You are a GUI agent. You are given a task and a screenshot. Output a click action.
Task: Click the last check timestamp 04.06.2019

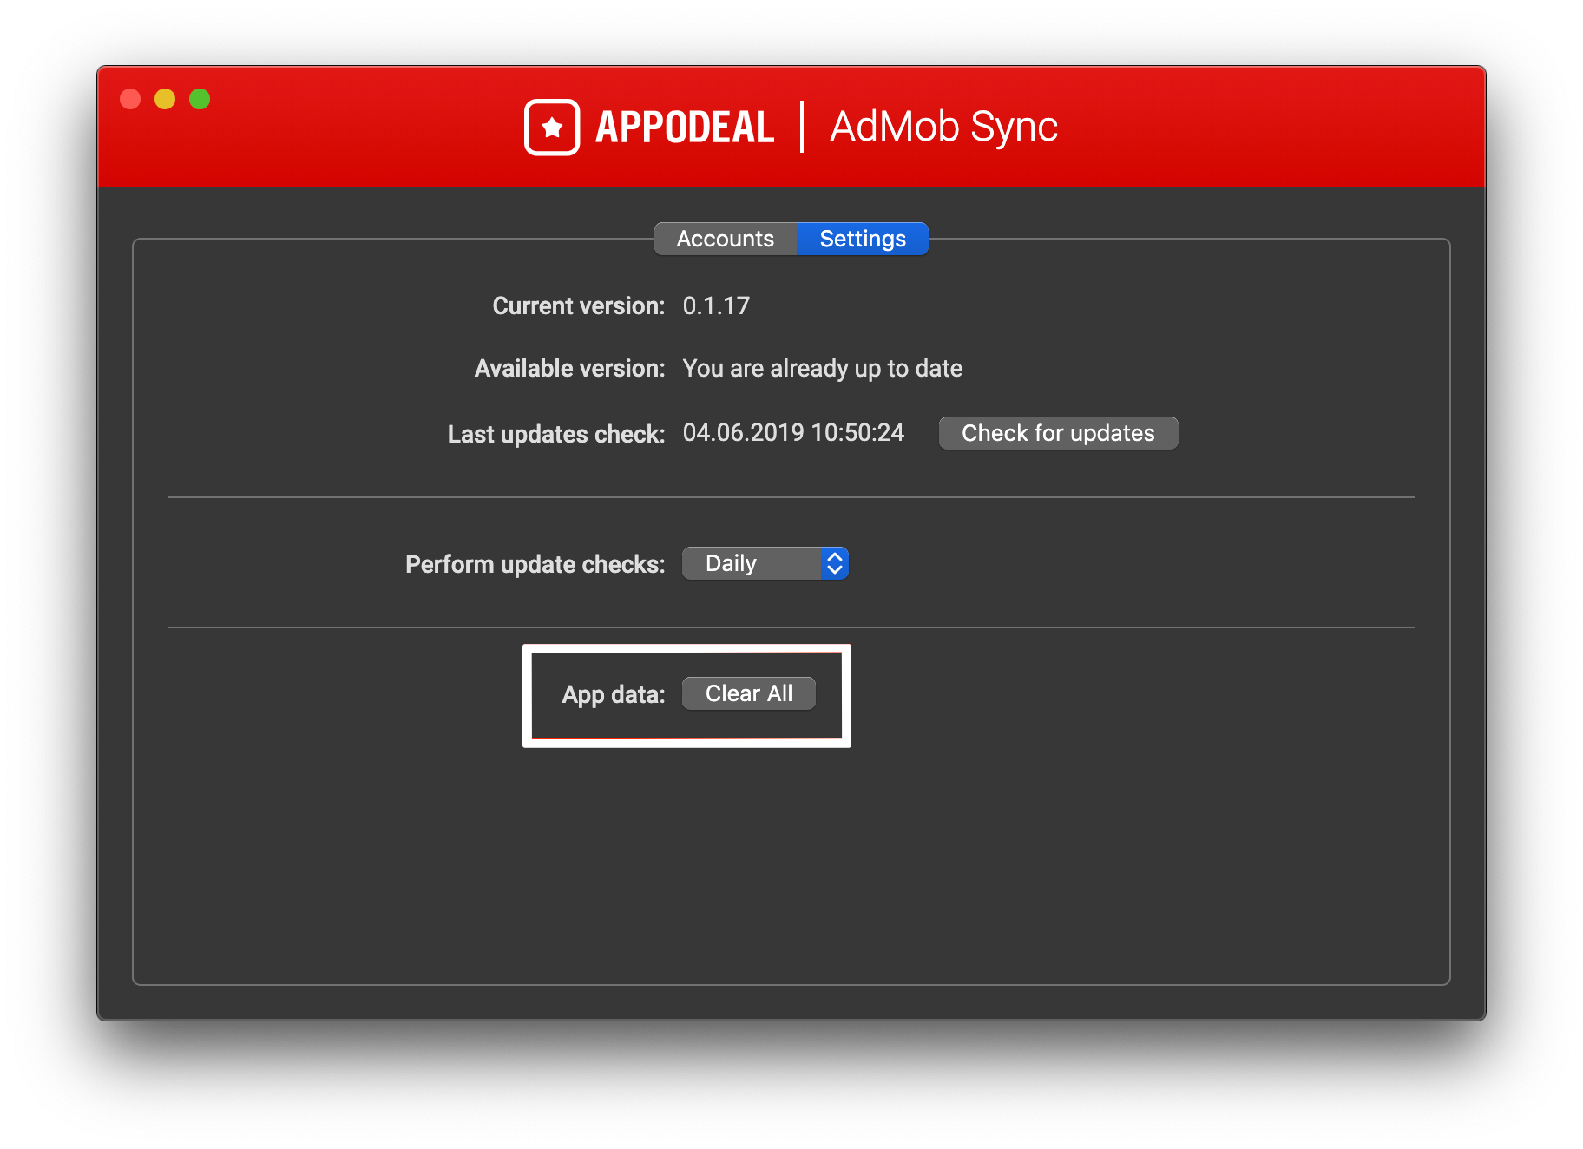pos(793,432)
